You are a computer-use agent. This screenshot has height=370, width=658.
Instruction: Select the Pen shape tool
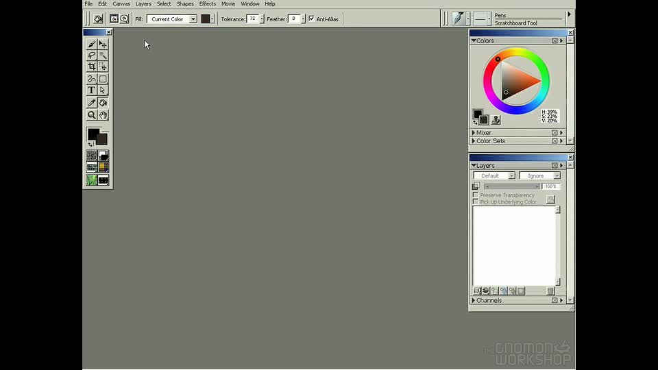[91, 79]
